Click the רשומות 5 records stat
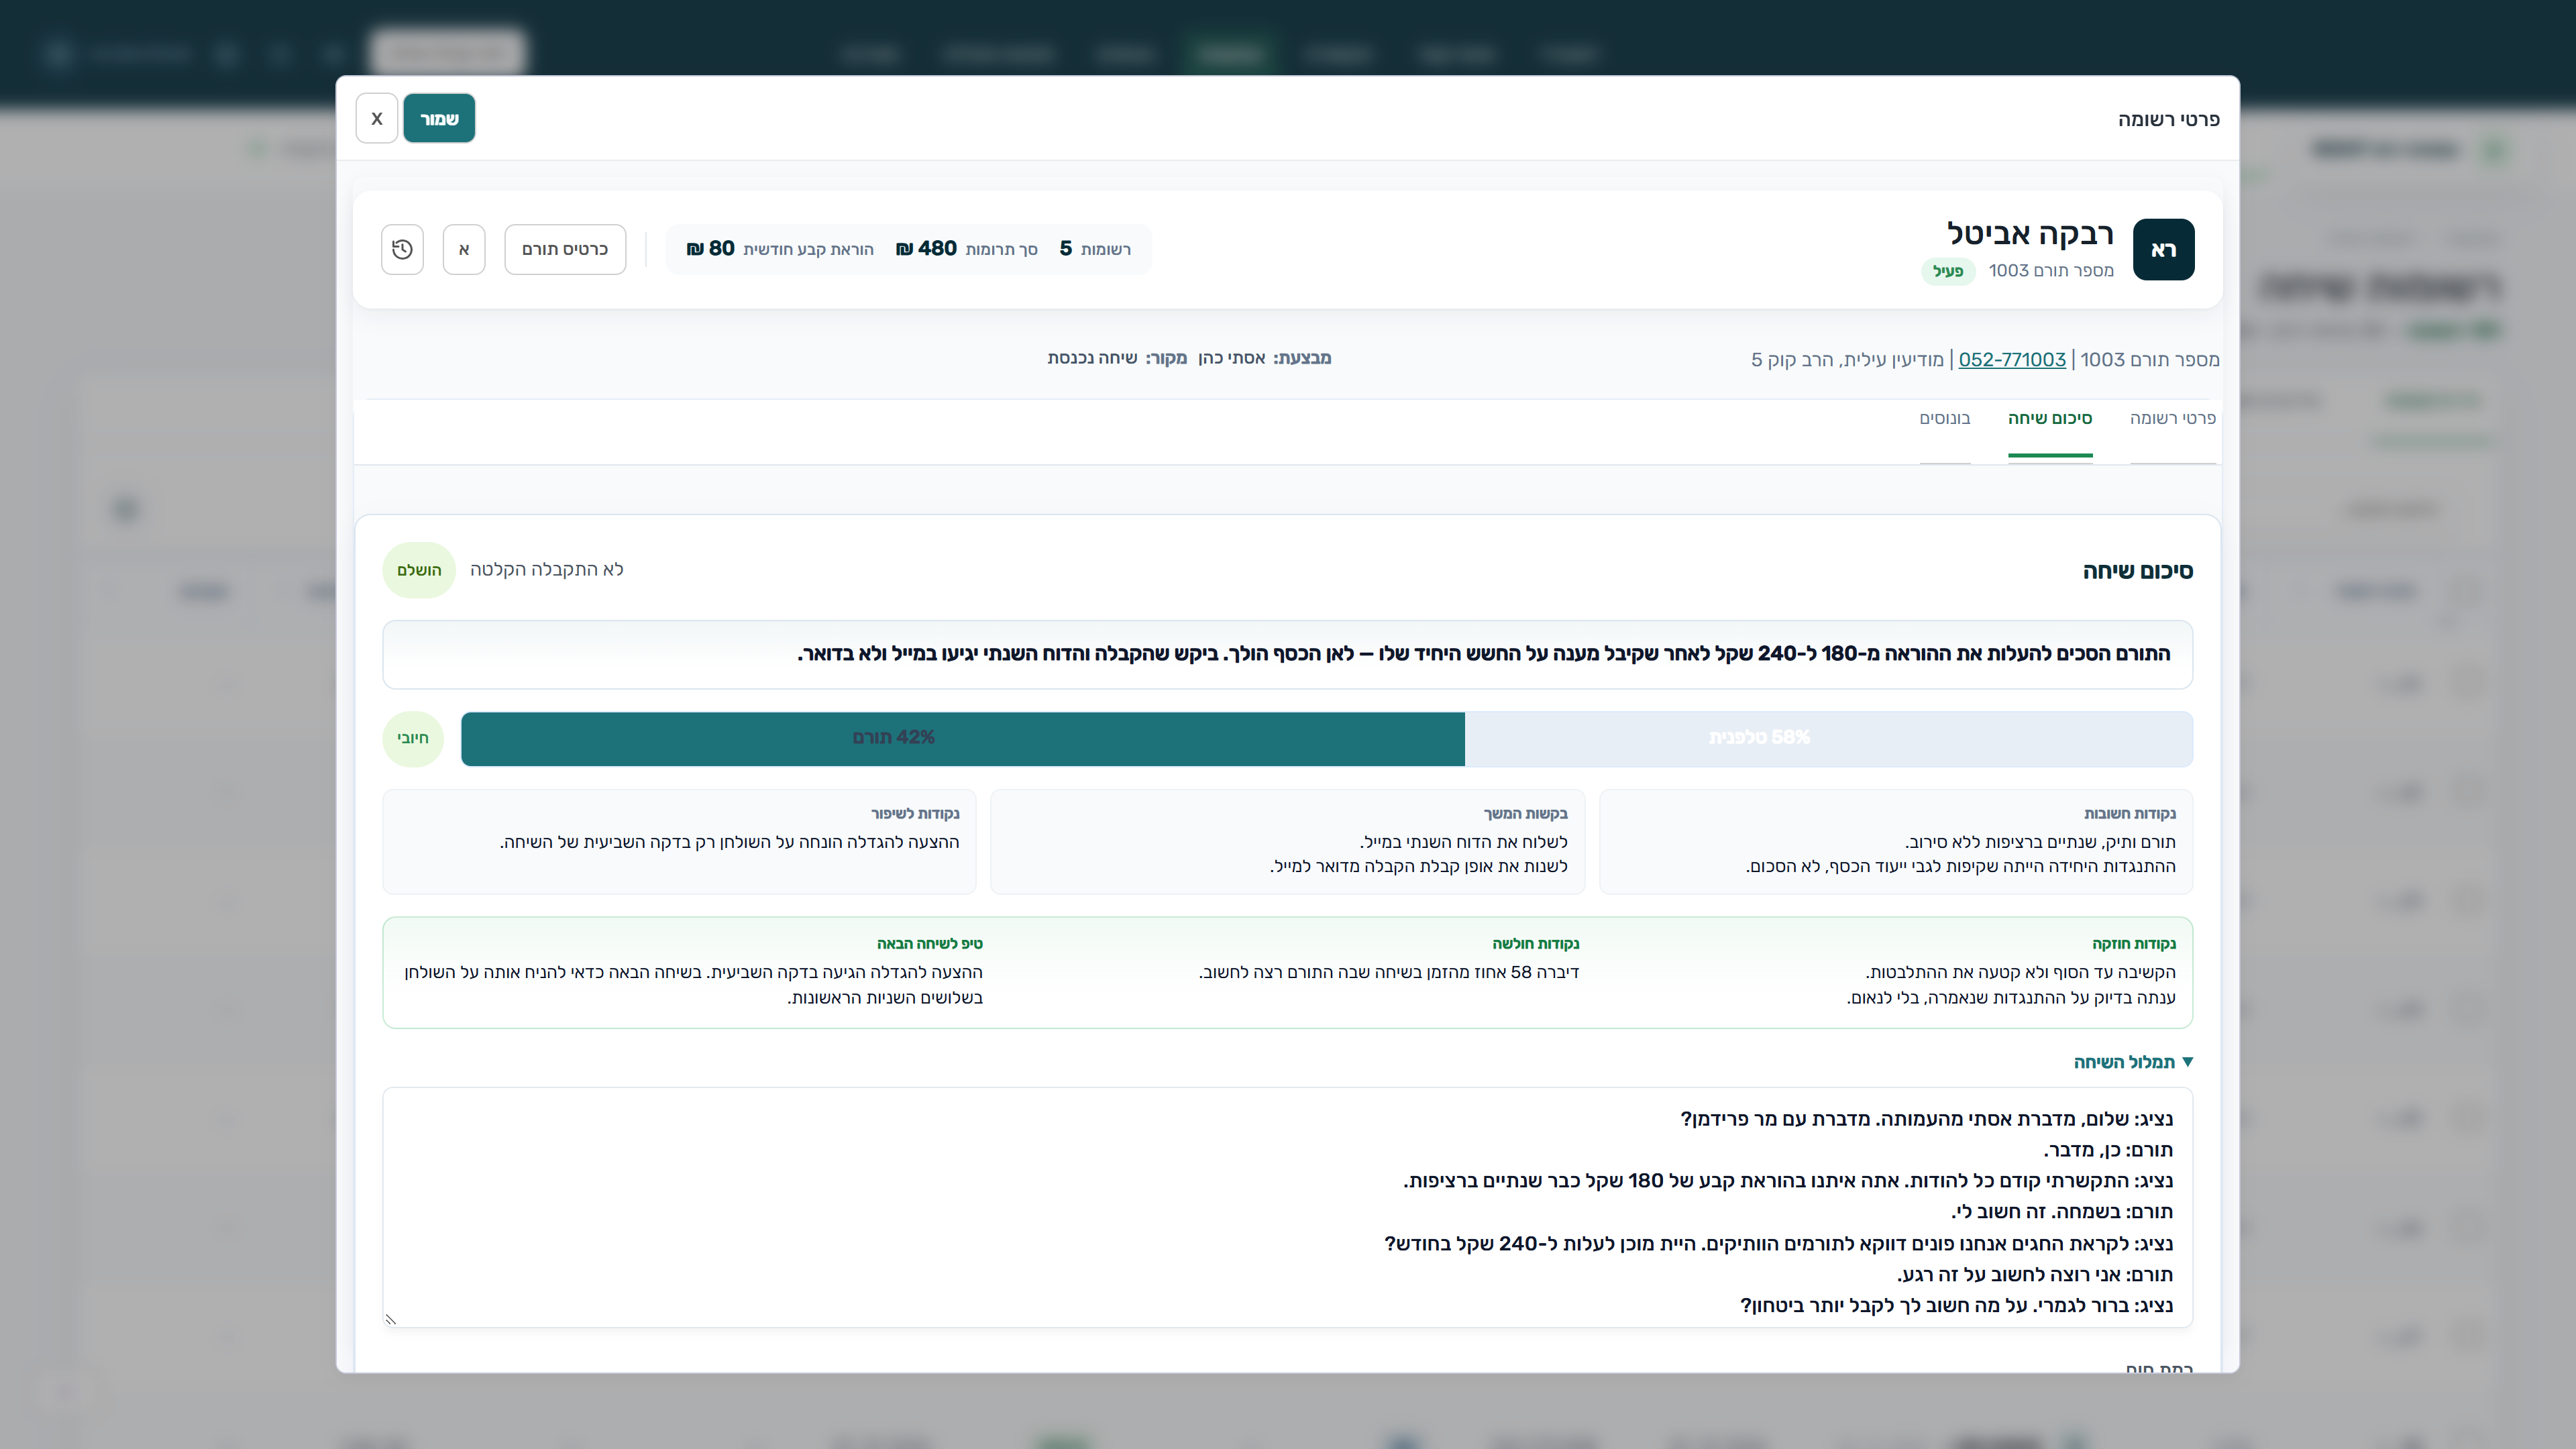 pos(1095,248)
